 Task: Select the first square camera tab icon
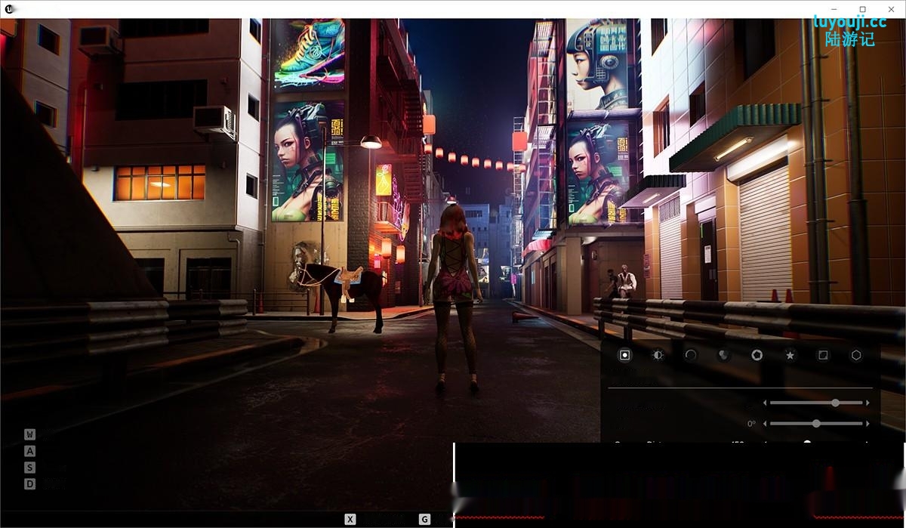click(624, 355)
